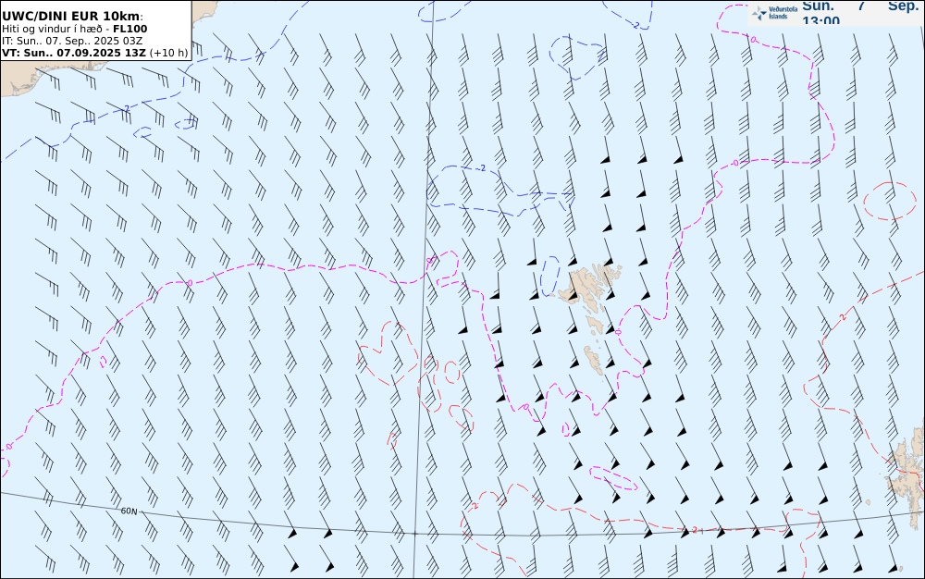
Task: Click the '60N' latitude label
Action: pos(129,511)
